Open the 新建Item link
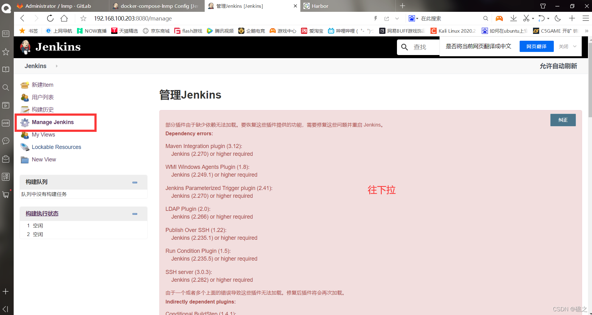This screenshot has width=592, height=315. pos(43,85)
